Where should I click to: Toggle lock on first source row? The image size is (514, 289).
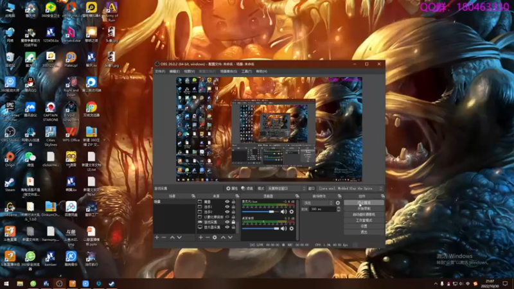pos(233,202)
